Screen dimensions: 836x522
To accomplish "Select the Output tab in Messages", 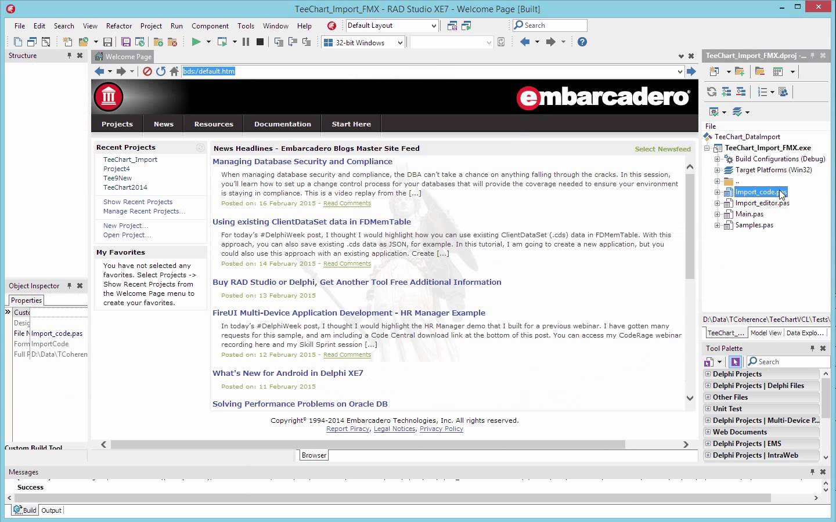I will [51, 510].
